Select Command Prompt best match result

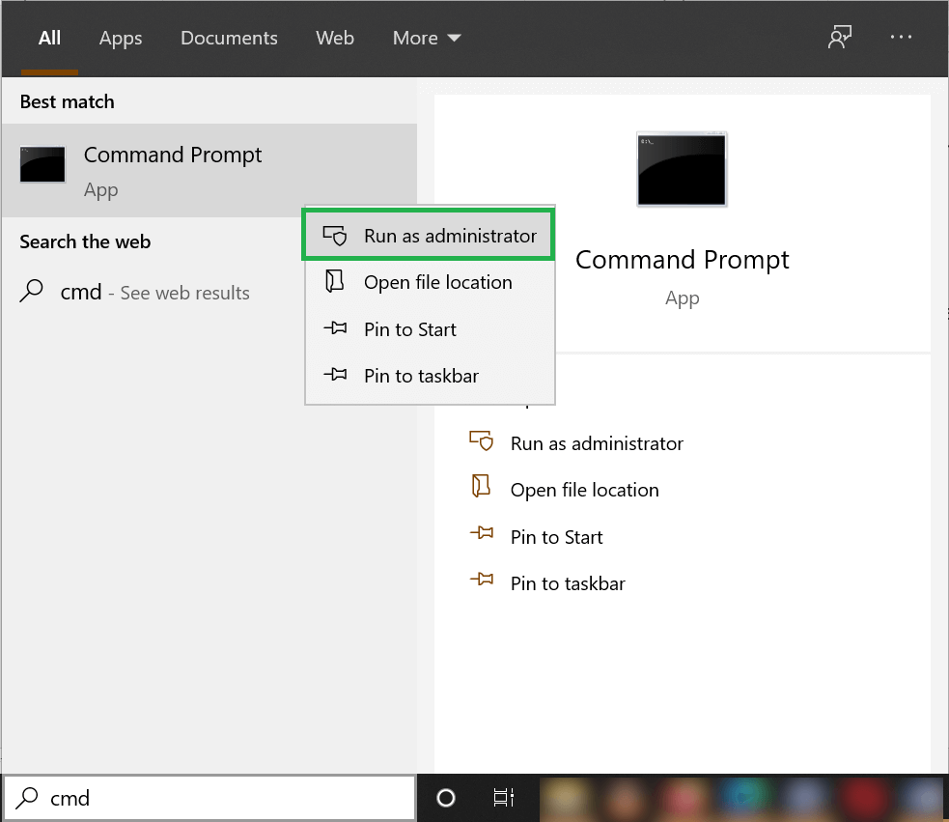pos(209,170)
